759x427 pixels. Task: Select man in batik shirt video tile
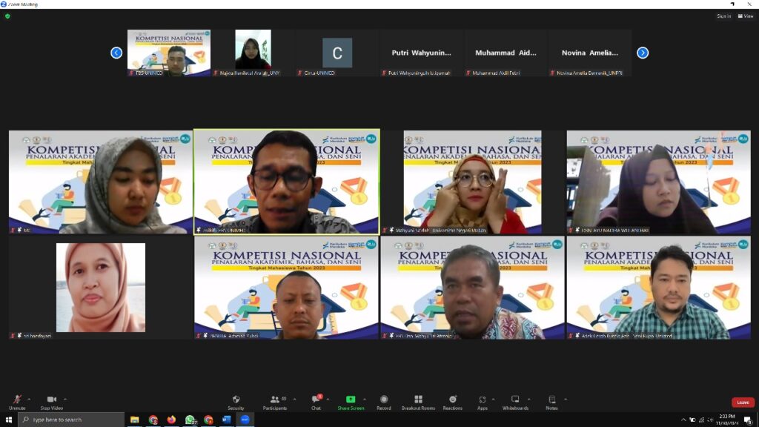[472, 288]
